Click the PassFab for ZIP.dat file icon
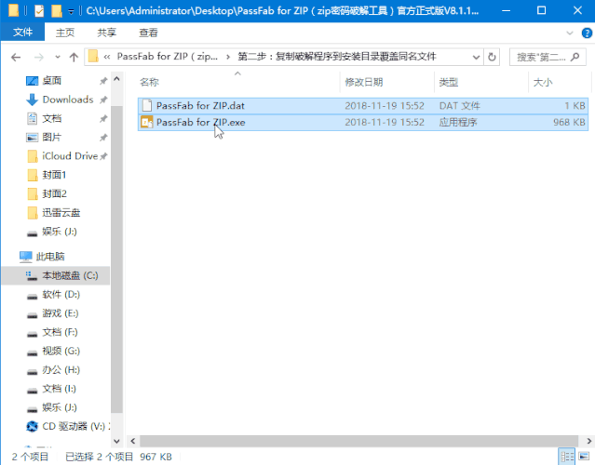 (147, 105)
